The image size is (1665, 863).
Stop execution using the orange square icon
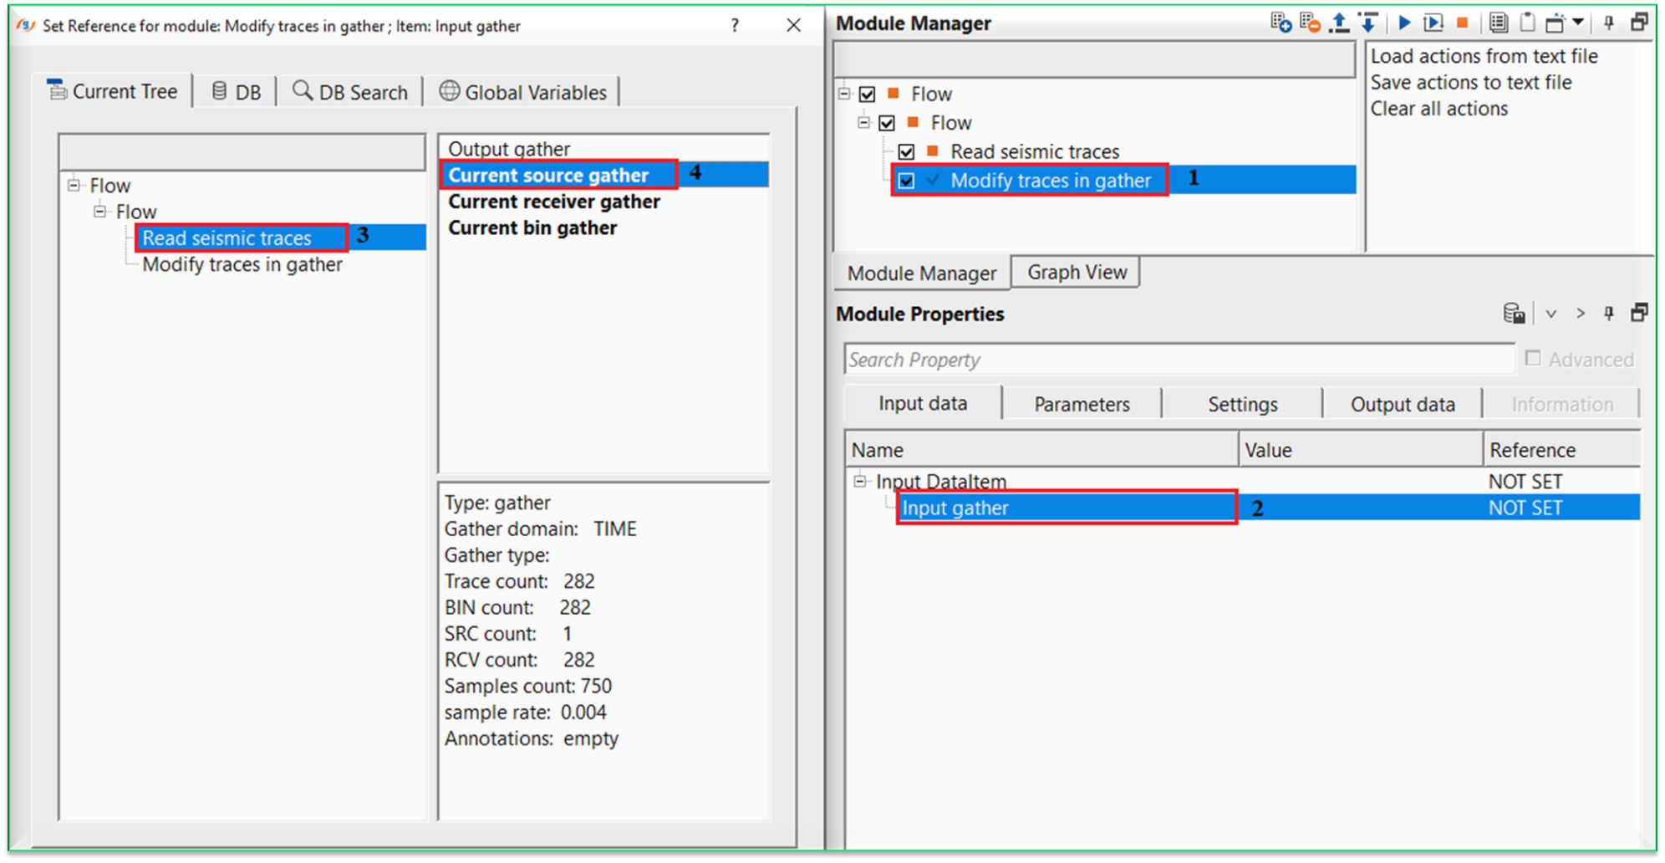click(1463, 23)
